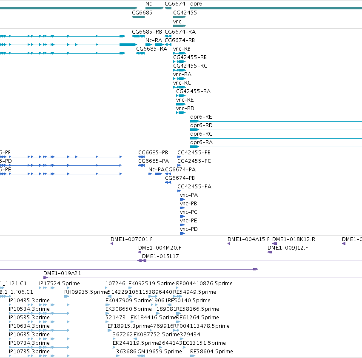Open EST label IP17524.5prime
Image resolution: width=362 pixels, height=358 pixels.
60,284
